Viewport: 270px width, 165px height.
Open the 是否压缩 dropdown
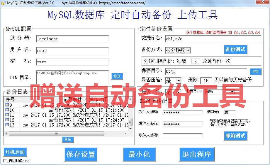pos(179,80)
